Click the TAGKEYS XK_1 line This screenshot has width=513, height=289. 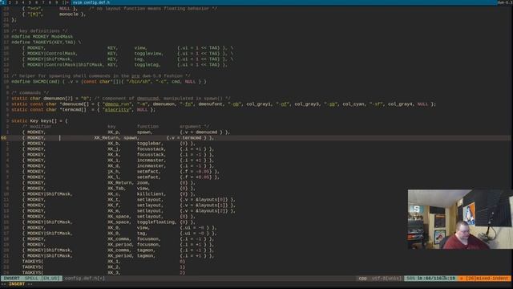pos(103,261)
